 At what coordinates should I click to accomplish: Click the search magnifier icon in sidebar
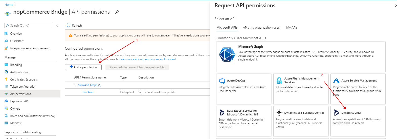coord(7,26)
